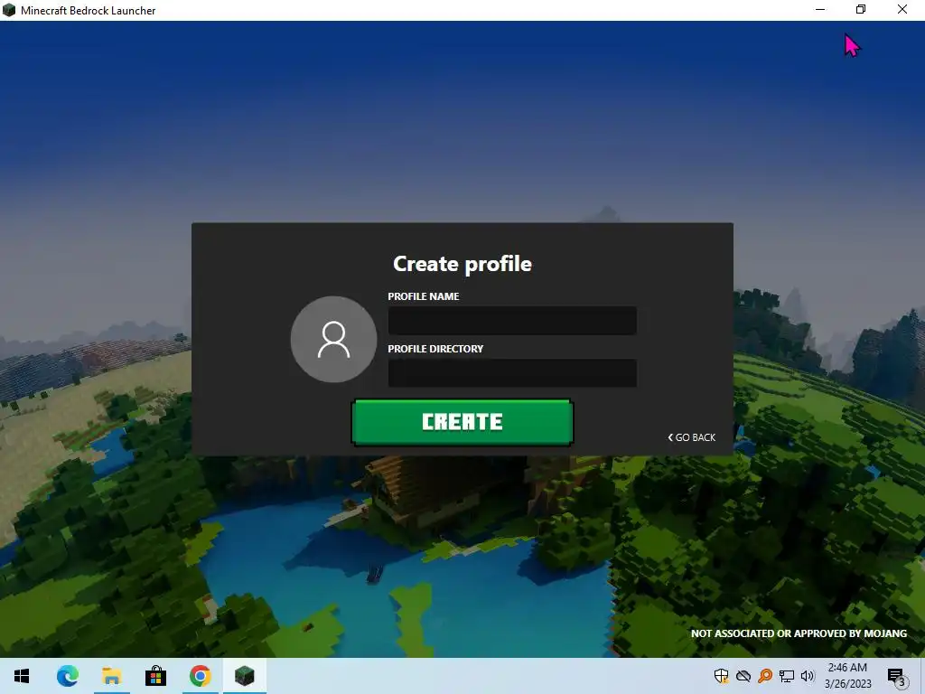
Task: Open Microsoft Store from the taskbar
Action: (155, 676)
